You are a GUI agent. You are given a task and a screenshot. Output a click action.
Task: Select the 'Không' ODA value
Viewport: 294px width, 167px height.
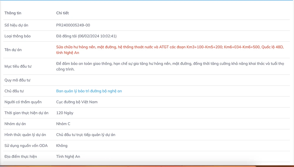pyautogui.click(x=62, y=146)
